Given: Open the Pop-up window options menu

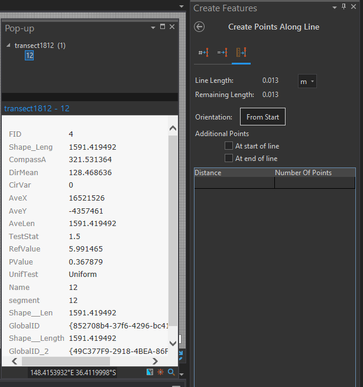Looking at the screenshot, I should (x=153, y=27).
